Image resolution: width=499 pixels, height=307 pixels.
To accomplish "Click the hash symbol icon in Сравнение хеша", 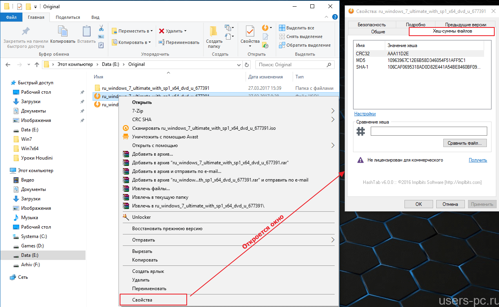I will coord(361,131).
